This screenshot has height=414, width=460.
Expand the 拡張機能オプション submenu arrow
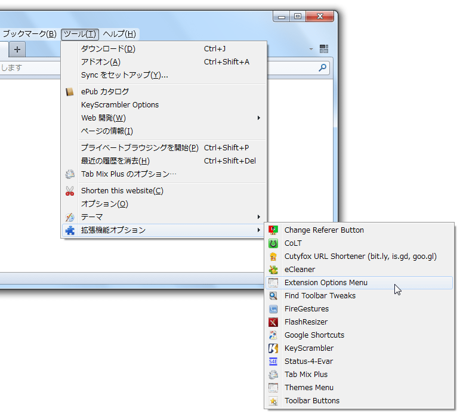(259, 230)
